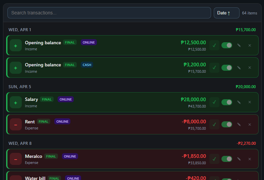Delete the Rent transaction
264x180 pixels.
click(250, 125)
